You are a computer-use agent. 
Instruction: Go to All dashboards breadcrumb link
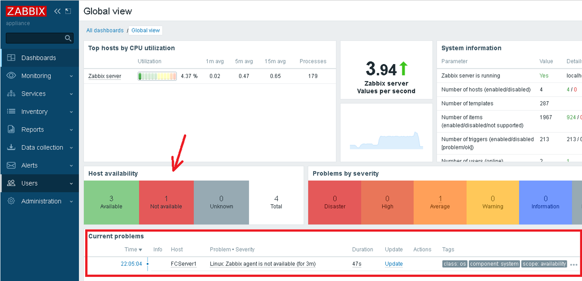(105, 31)
